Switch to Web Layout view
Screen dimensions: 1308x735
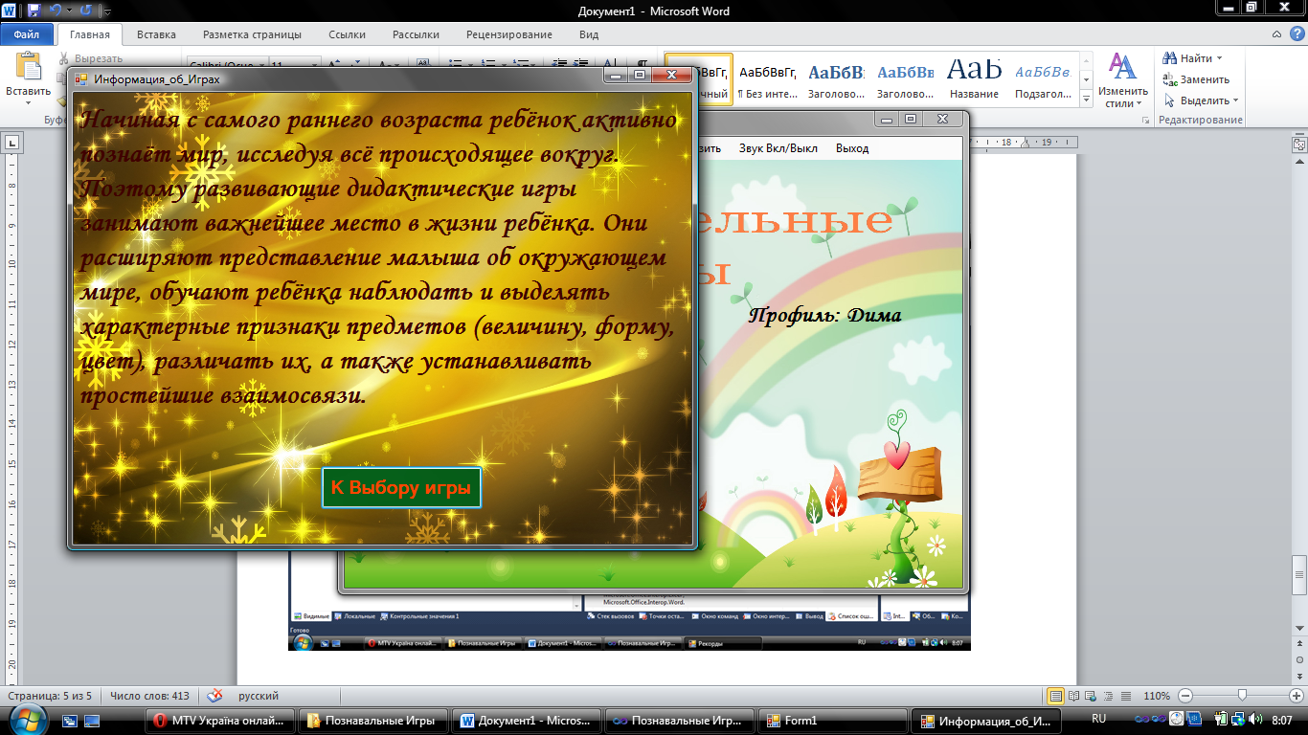[x=1092, y=696]
